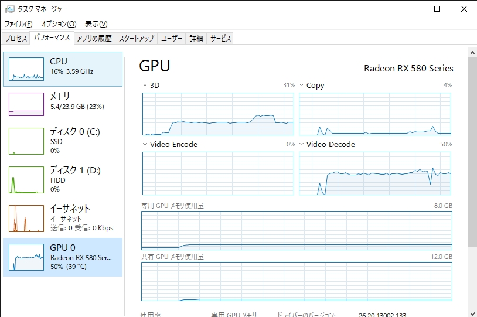This screenshot has width=477, height=317.
Task: Open the ファイル(F) menu
Action: (x=19, y=24)
